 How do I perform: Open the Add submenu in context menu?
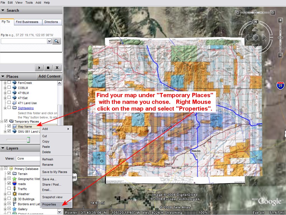(56, 129)
